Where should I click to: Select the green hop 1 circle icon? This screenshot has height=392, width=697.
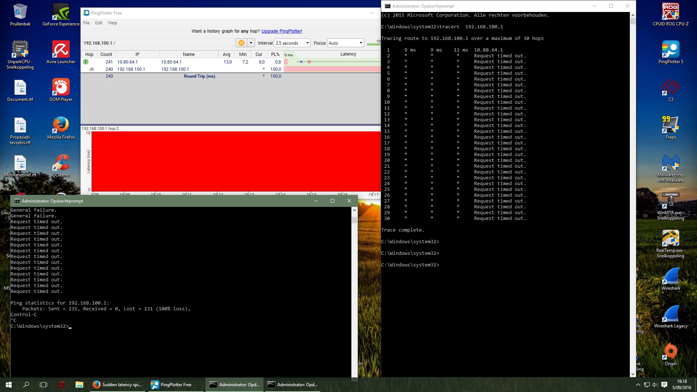(x=86, y=62)
